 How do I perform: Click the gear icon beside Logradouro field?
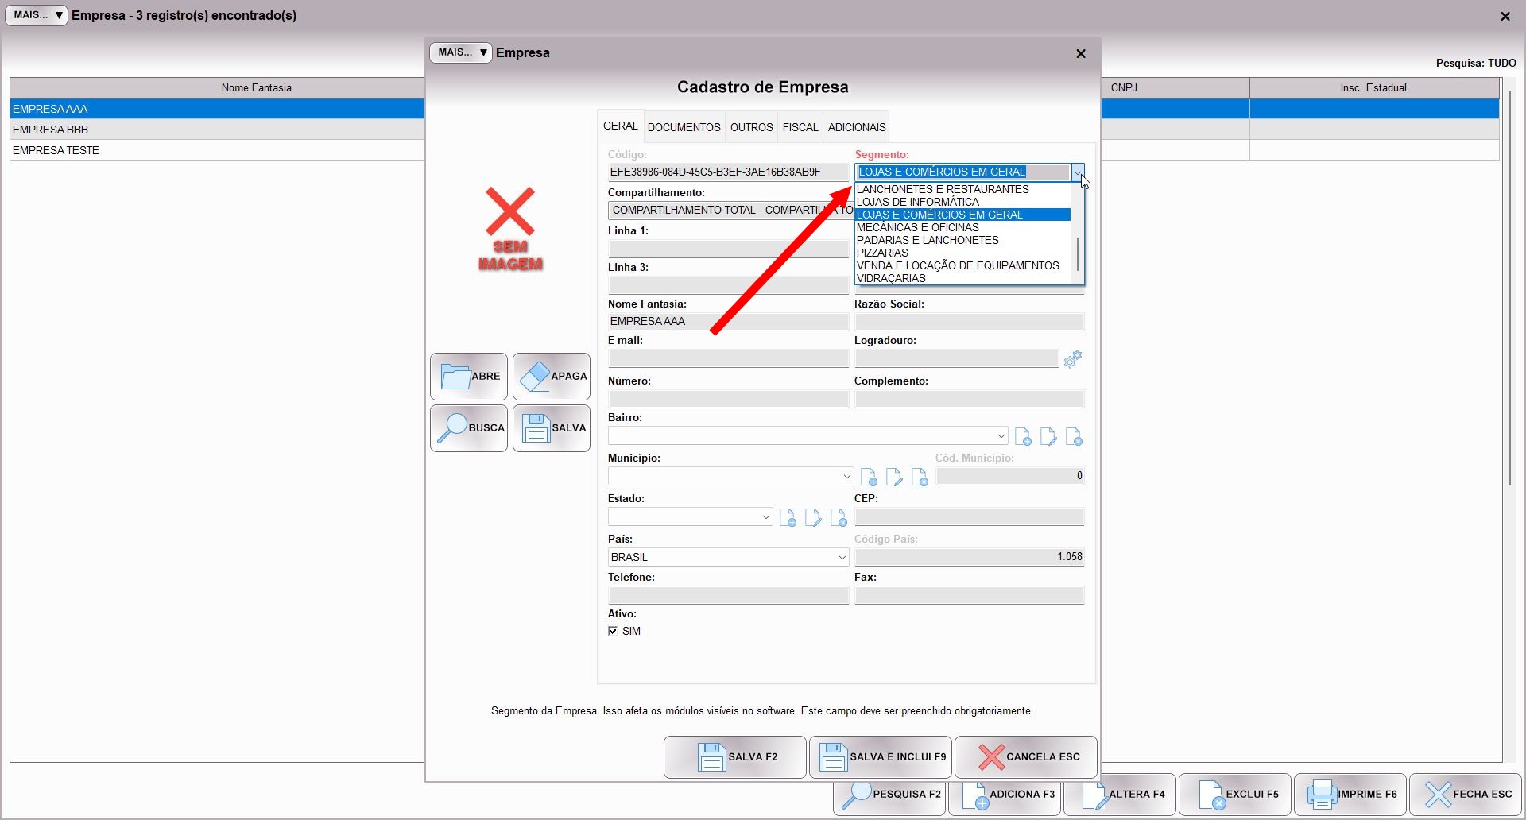pyautogui.click(x=1072, y=359)
